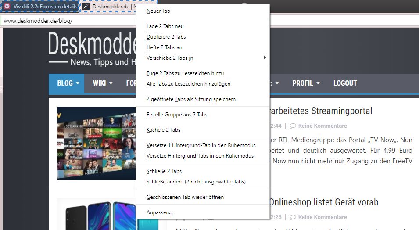The height and width of the screenshot is (230, 419).
Task: Choose Kachele 2 Tabs
Action: pos(203,130)
